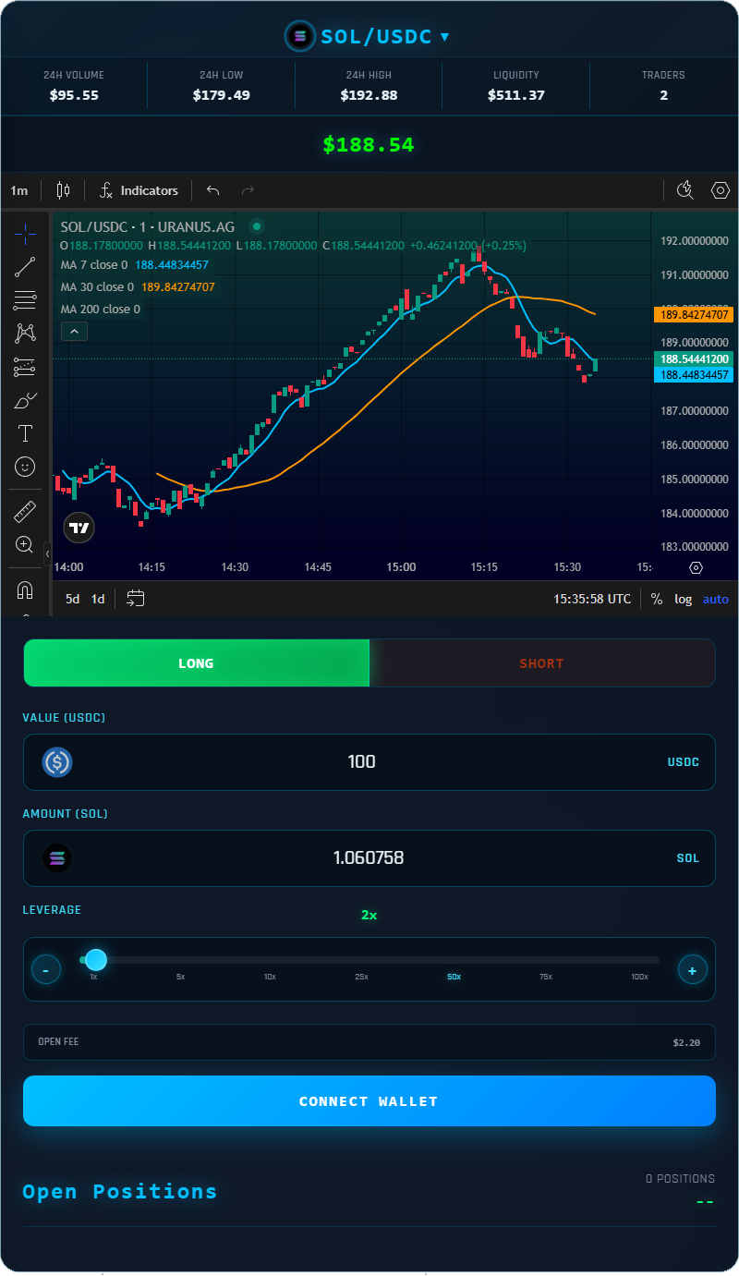The image size is (739, 1276).
Task: Click the MA 30 close indicator legend
Action: [x=138, y=287]
